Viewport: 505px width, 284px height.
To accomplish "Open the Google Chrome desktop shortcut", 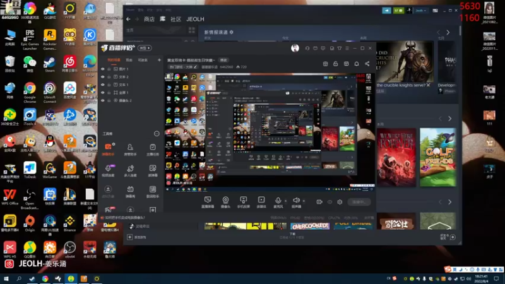I will pyautogui.click(x=30, y=92).
